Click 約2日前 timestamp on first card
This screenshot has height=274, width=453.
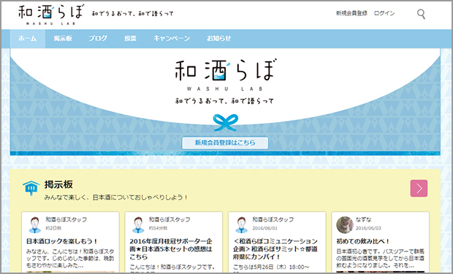(x=53, y=228)
